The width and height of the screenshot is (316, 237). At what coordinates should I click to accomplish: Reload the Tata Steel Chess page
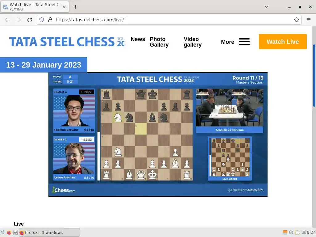(x=30, y=20)
